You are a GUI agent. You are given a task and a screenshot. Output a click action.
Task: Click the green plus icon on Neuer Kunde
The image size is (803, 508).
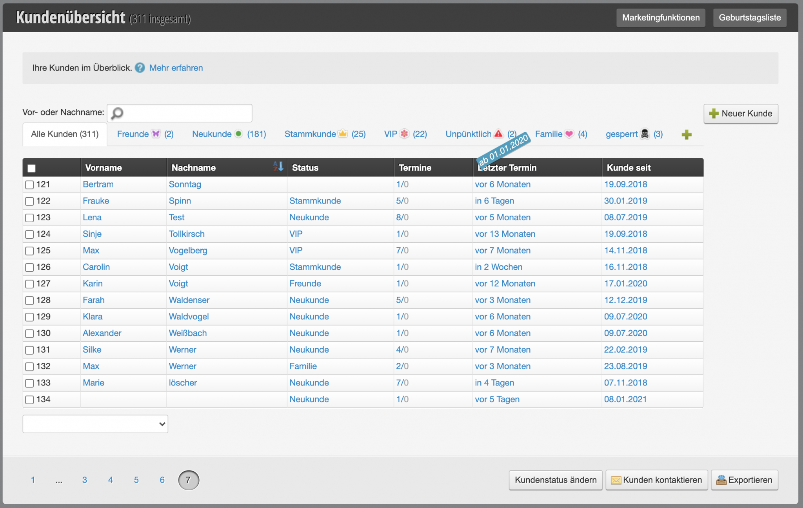714,113
